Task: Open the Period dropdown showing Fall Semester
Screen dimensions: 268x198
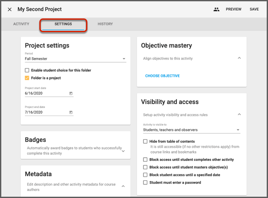Action: click(x=75, y=59)
